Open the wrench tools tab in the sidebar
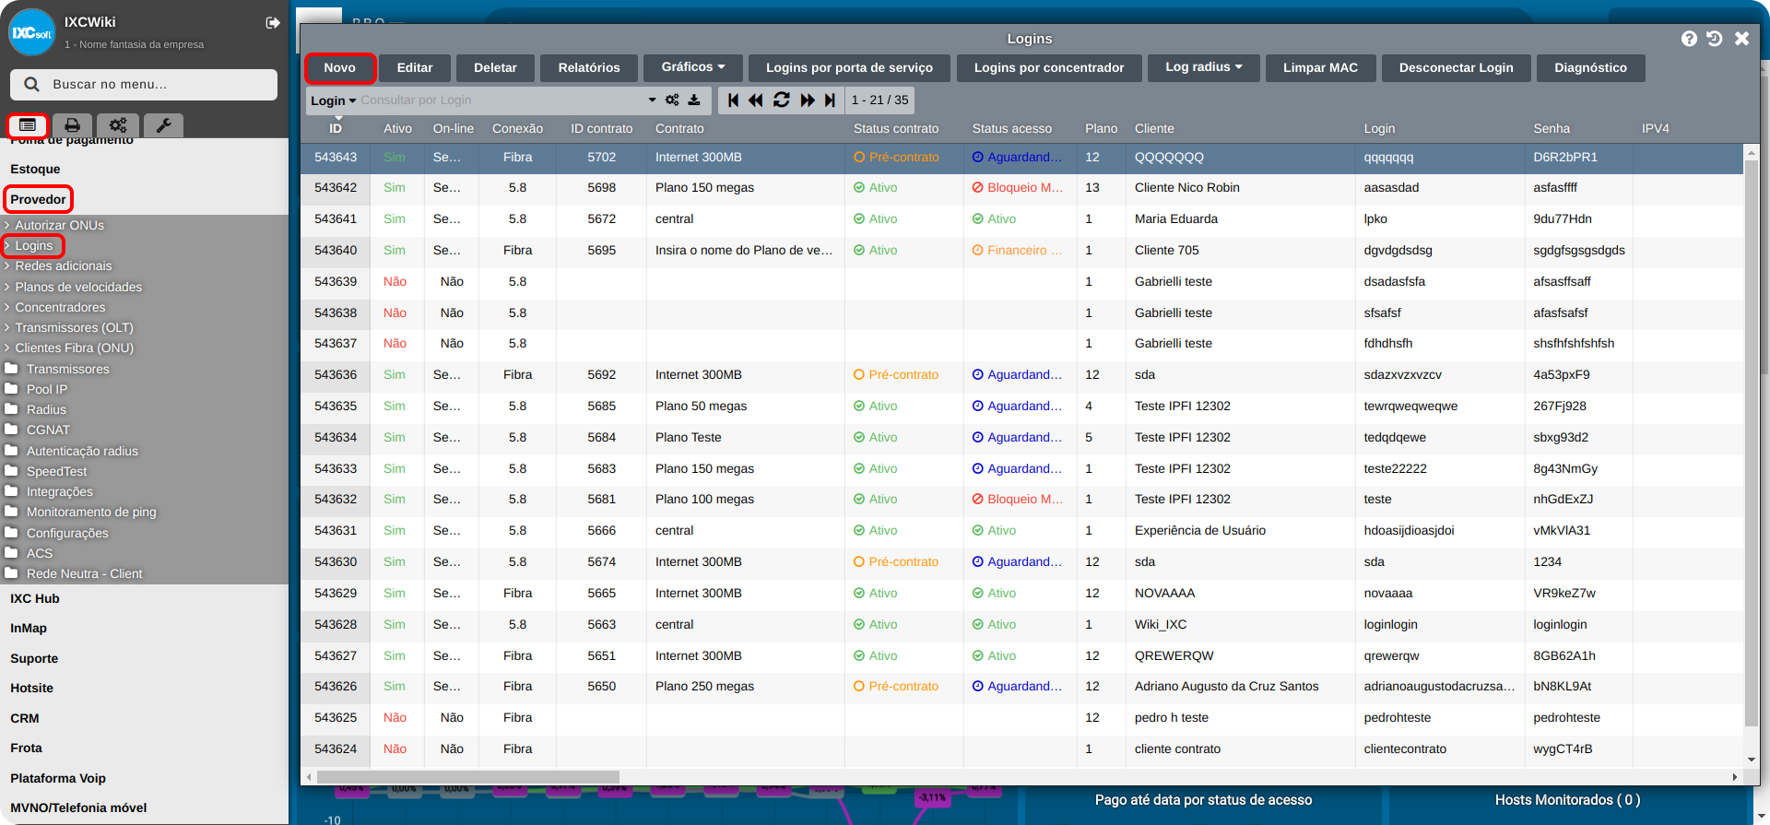The width and height of the screenshot is (1770, 825). [x=163, y=125]
